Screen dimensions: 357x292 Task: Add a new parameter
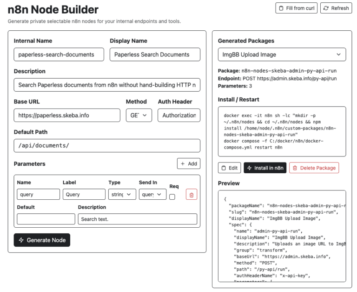tap(189, 163)
